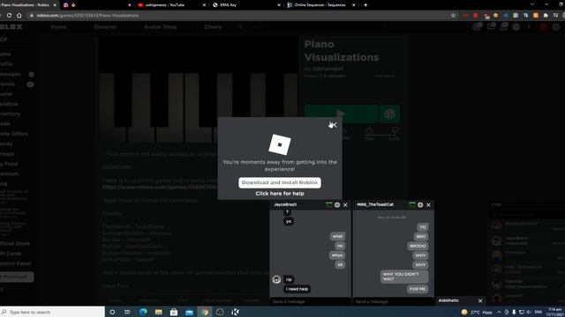This screenshot has height=317, width=565.
Task: Open the Extensions puzzle icon
Action: (546, 16)
